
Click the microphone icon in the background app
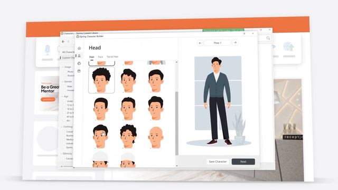point(48,50)
